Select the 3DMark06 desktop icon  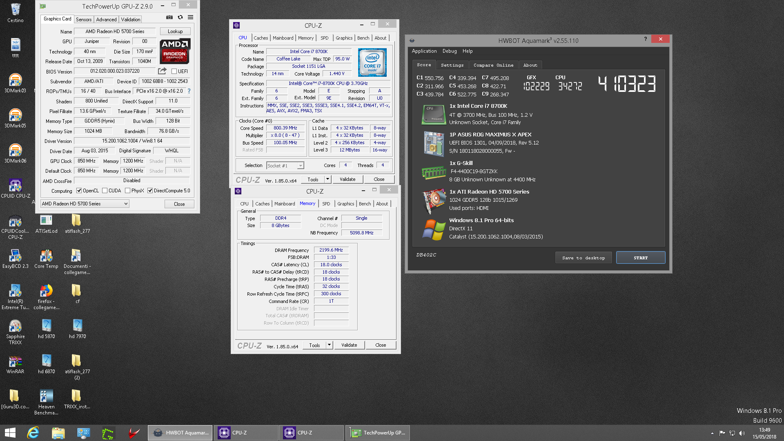pyautogui.click(x=16, y=153)
